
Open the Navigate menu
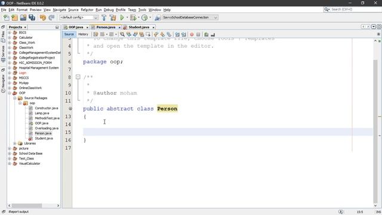pyautogui.click(x=60, y=10)
